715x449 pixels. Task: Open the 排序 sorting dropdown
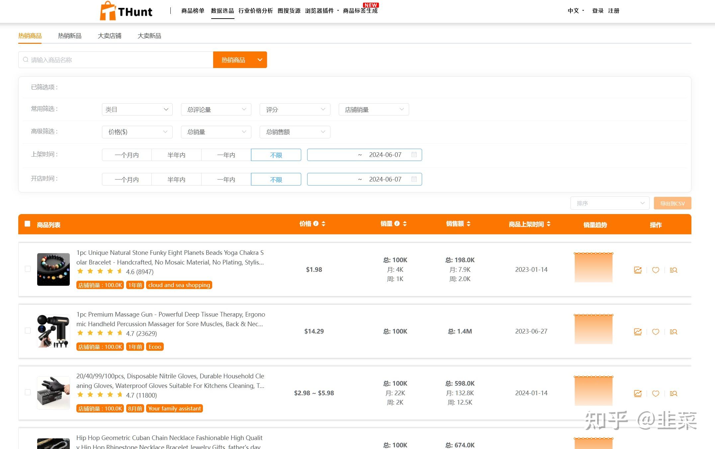pos(610,203)
